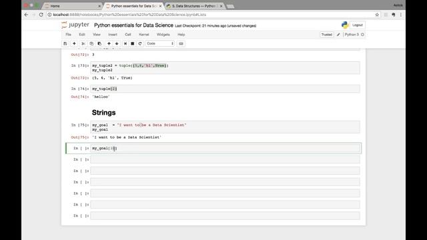Open the Edit menu
427x240 pixels.
(x=82, y=35)
